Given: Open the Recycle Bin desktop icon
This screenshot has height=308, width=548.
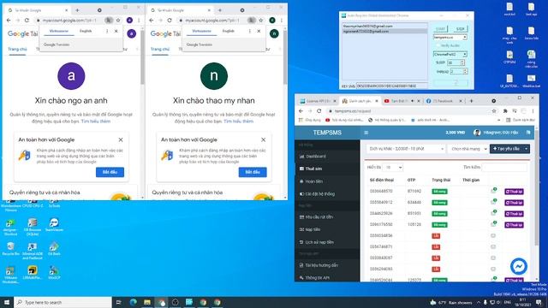Looking at the screenshot, I should 10,249.
